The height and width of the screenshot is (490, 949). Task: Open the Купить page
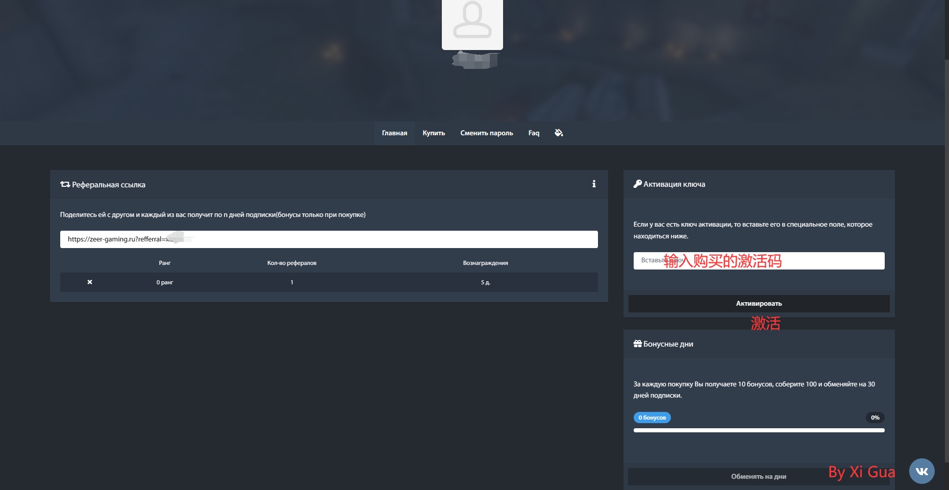point(434,133)
